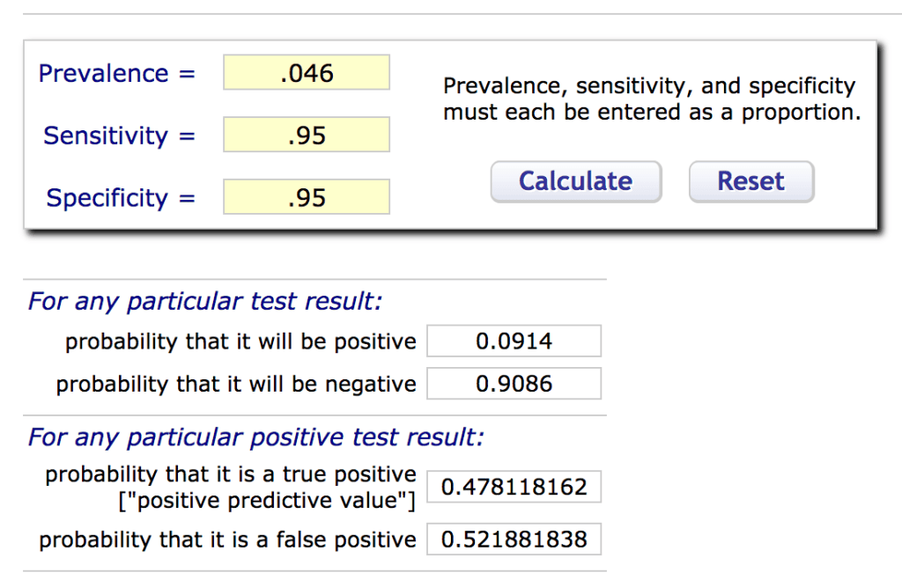Click the Reset button
The image size is (902, 580).
[750, 181]
